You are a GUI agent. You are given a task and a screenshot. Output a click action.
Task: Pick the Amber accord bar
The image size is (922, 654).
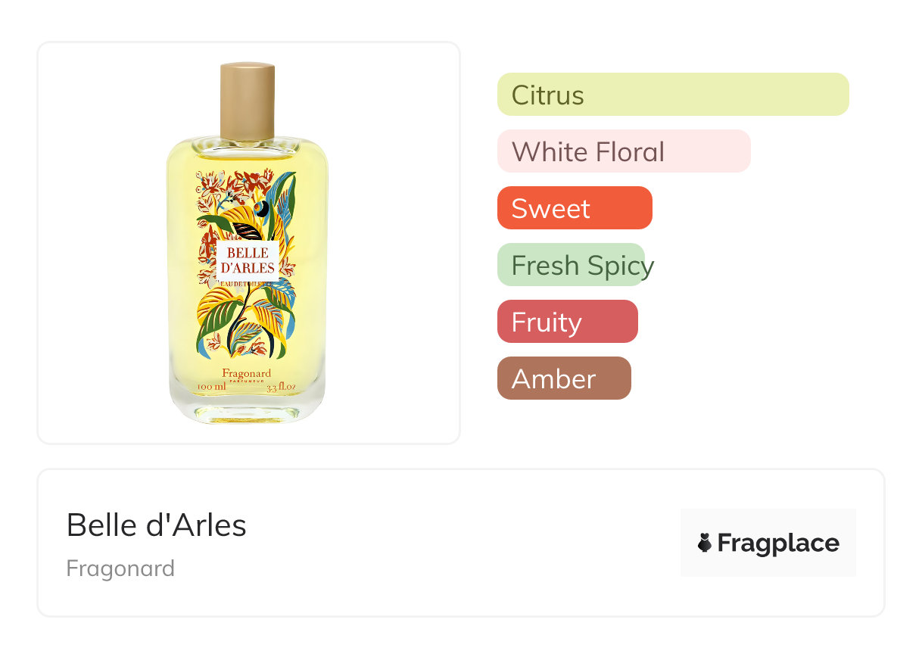(563, 378)
